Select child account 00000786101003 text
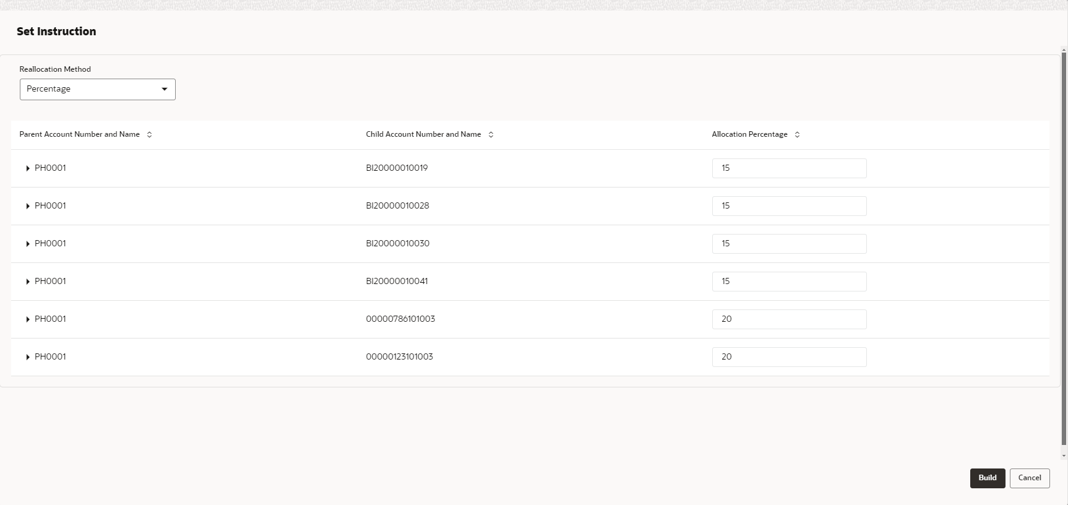 point(400,319)
